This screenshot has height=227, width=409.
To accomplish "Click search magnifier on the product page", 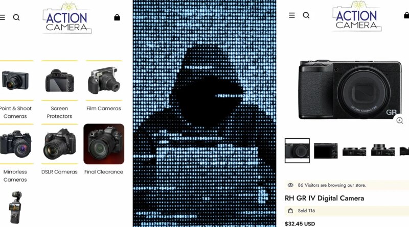I will 306,15.
